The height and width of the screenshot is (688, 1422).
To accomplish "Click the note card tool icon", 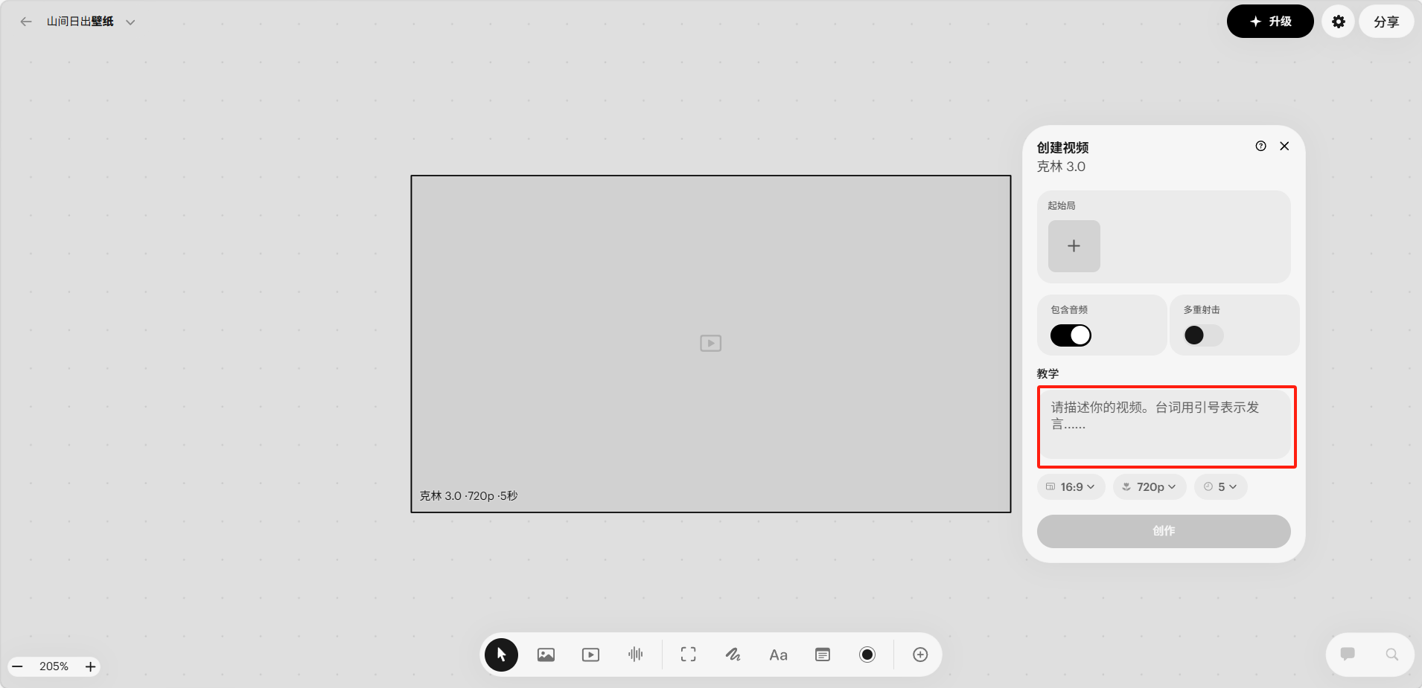I will pyautogui.click(x=823, y=655).
